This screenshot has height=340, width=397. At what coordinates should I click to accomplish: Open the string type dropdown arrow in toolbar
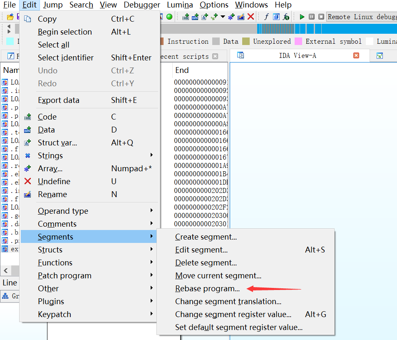tap(223, 17)
